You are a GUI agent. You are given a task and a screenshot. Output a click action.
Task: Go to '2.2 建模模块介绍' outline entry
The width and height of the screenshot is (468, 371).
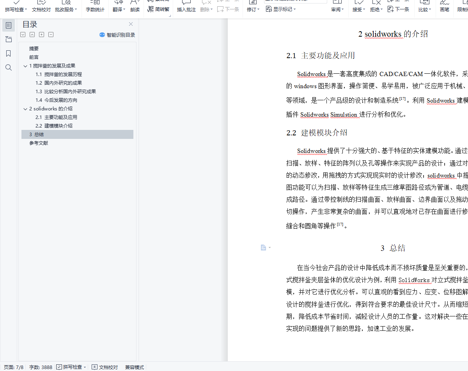click(54, 126)
